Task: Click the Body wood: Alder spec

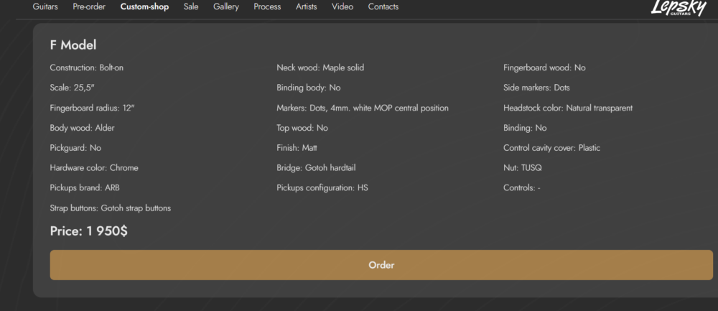Action: pyautogui.click(x=82, y=128)
